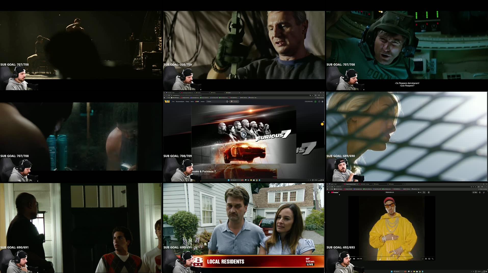Viewport: 488px width, 273px height.
Task: Pause the Ali G YouTube video
Action: (350, 259)
